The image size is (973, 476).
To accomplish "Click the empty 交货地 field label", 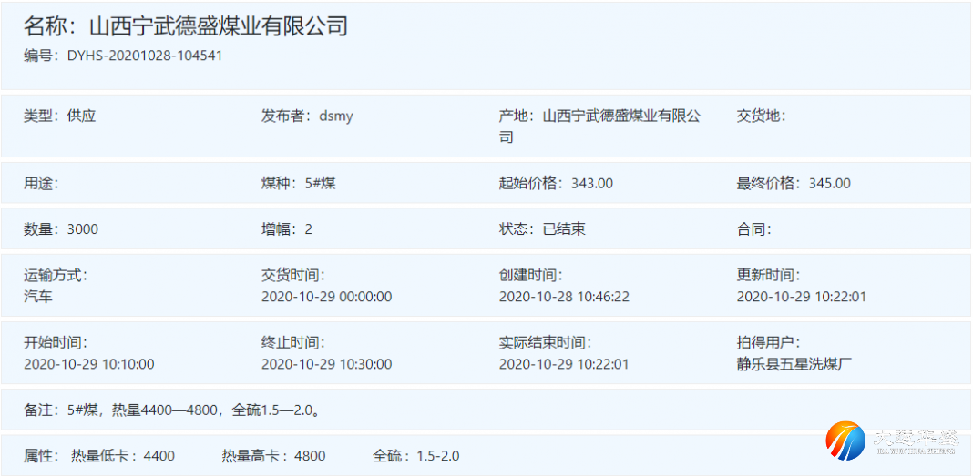I will click(761, 116).
